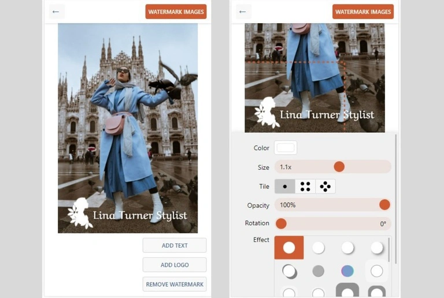Choose fourth effect in first Effect row
Screen dimensions: 444x298
coord(377,248)
